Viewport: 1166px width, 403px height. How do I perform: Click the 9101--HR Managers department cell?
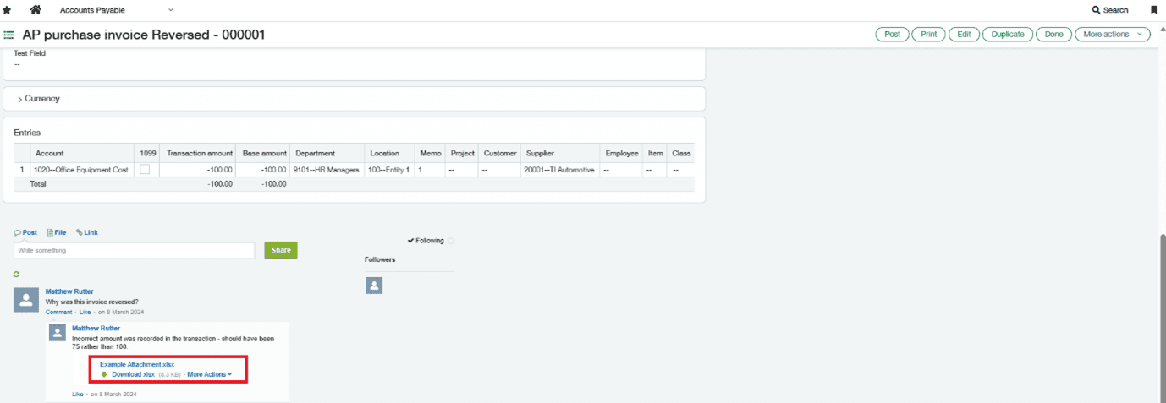(x=327, y=170)
